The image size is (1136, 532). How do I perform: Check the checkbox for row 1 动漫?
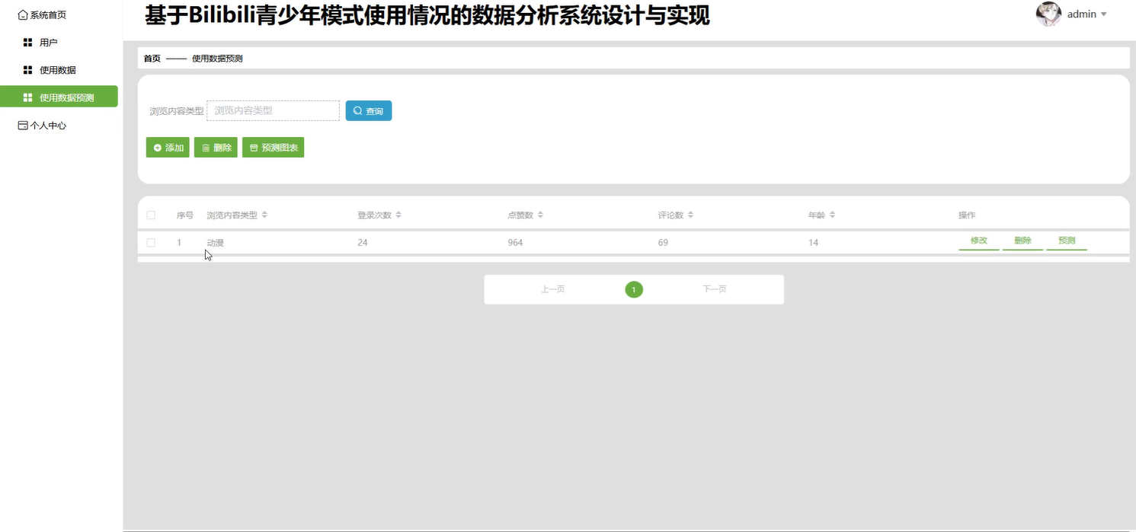151,243
